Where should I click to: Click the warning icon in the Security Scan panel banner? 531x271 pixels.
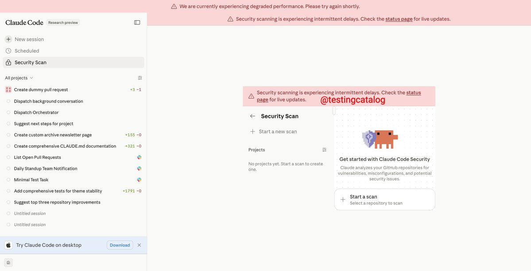251,96
